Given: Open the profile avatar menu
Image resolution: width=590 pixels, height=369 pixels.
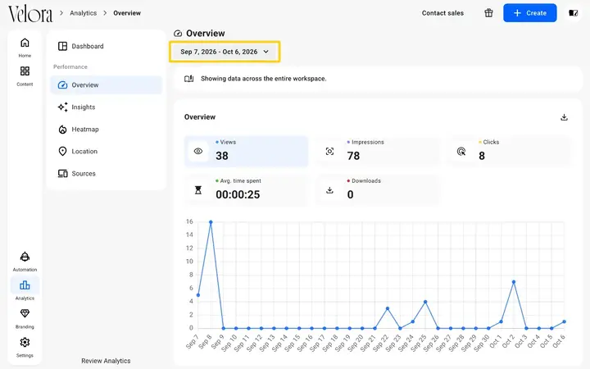Looking at the screenshot, I should click(573, 13).
